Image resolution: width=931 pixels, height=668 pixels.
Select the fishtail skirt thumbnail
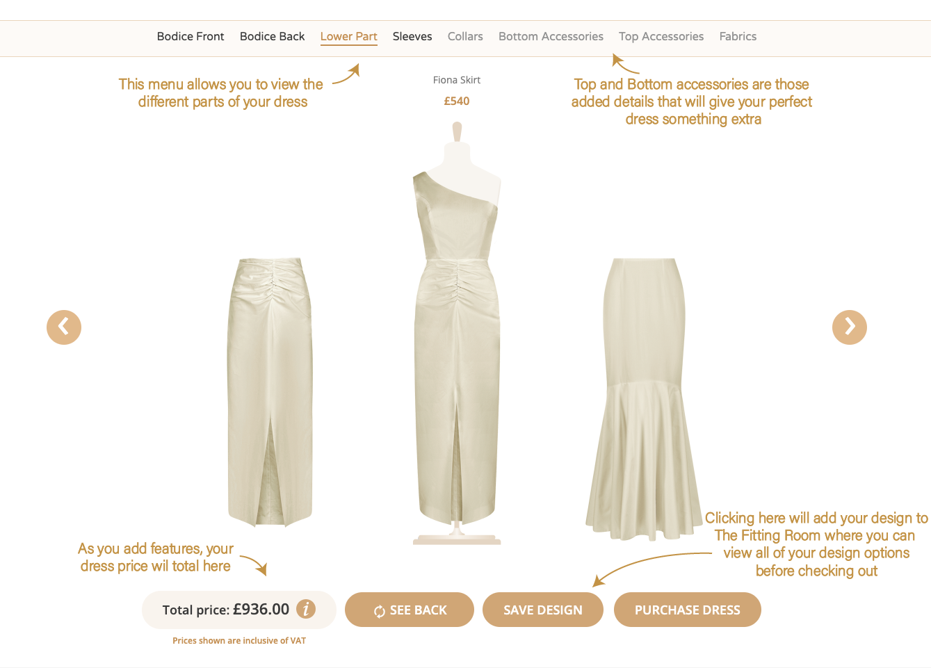point(644,399)
